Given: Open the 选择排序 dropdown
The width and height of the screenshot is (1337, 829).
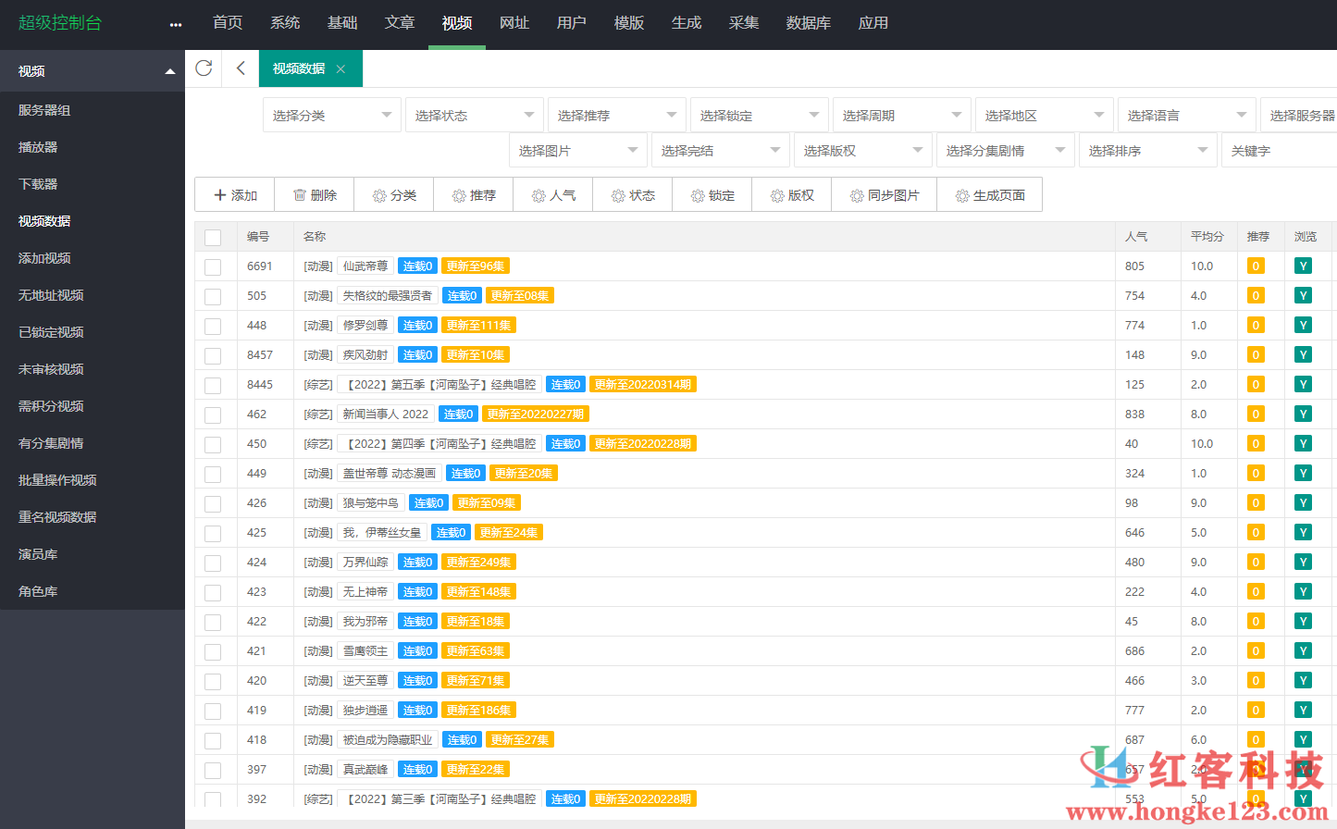Looking at the screenshot, I should pyautogui.click(x=1147, y=149).
